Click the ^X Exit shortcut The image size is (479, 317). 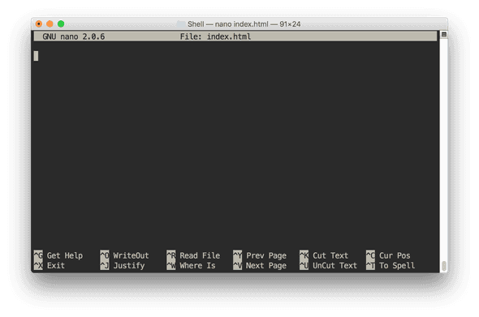click(50, 265)
